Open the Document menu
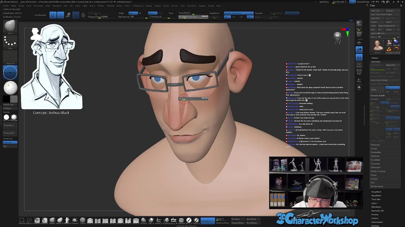Image resolution: width=405 pixels, height=227 pixels. pyautogui.click(x=38, y=6)
